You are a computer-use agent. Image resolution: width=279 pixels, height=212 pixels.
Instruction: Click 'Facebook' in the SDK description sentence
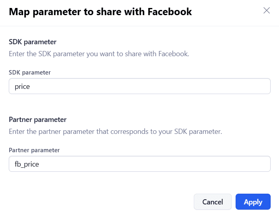pyautogui.click(x=174, y=54)
